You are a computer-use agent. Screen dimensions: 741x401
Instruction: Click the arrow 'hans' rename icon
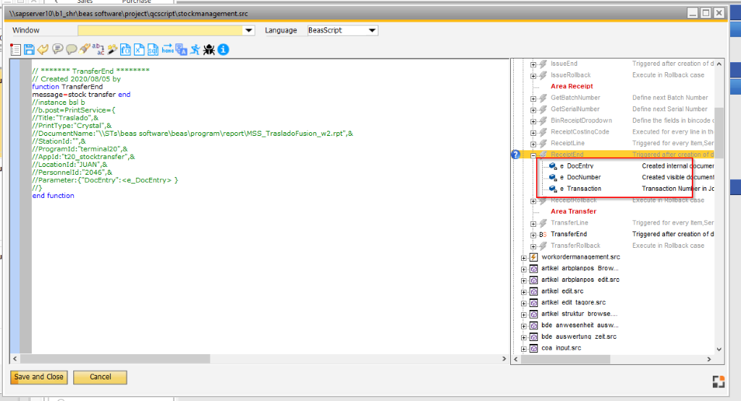tap(167, 50)
